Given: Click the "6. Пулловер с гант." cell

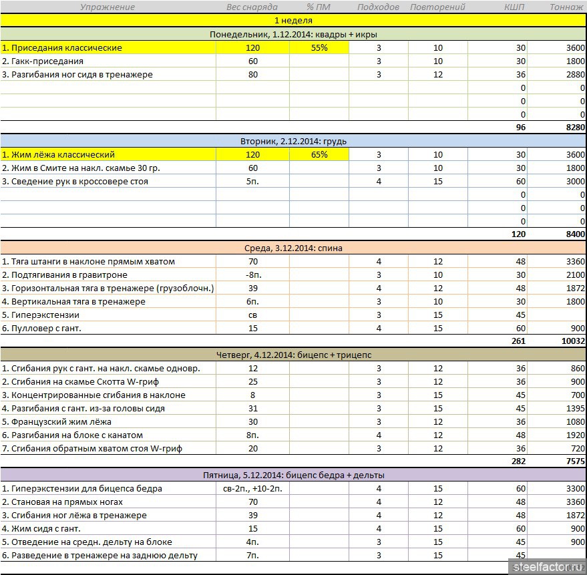Looking at the screenshot, I should (108, 329).
